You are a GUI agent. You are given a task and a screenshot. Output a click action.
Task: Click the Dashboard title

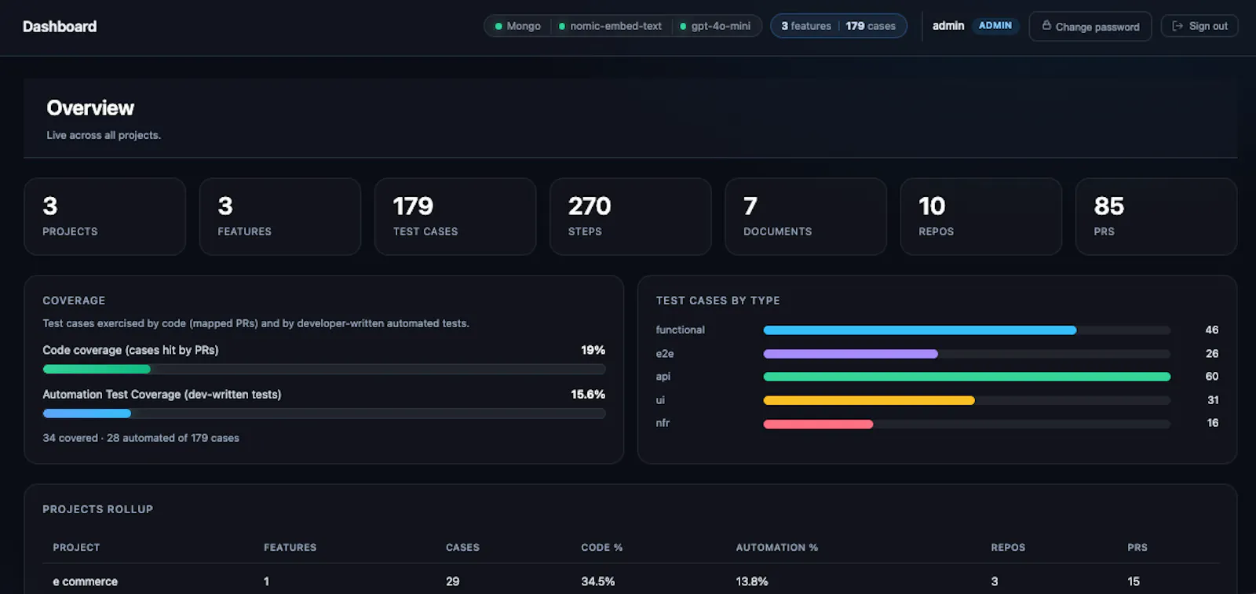click(60, 27)
